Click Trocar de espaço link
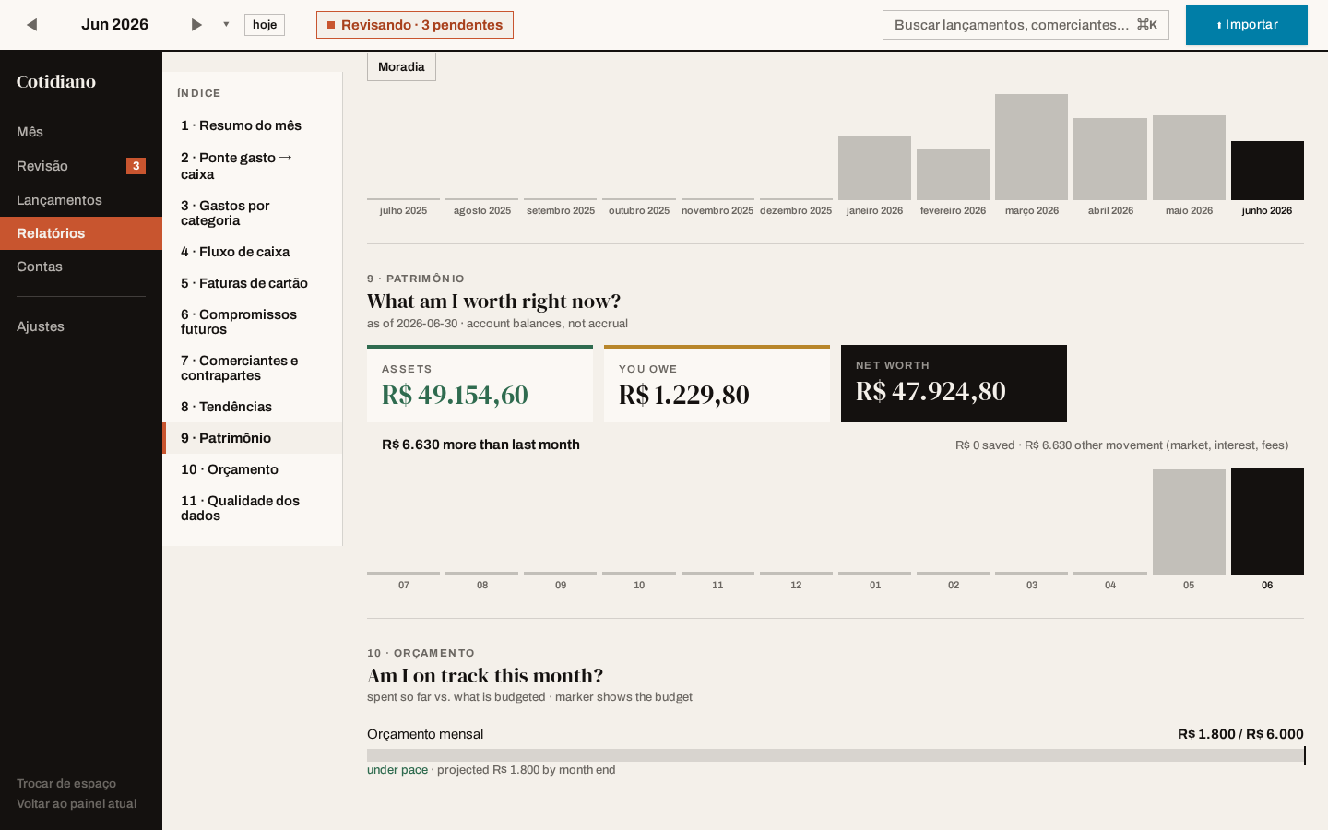The width and height of the screenshot is (1328, 830). point(66,784)
